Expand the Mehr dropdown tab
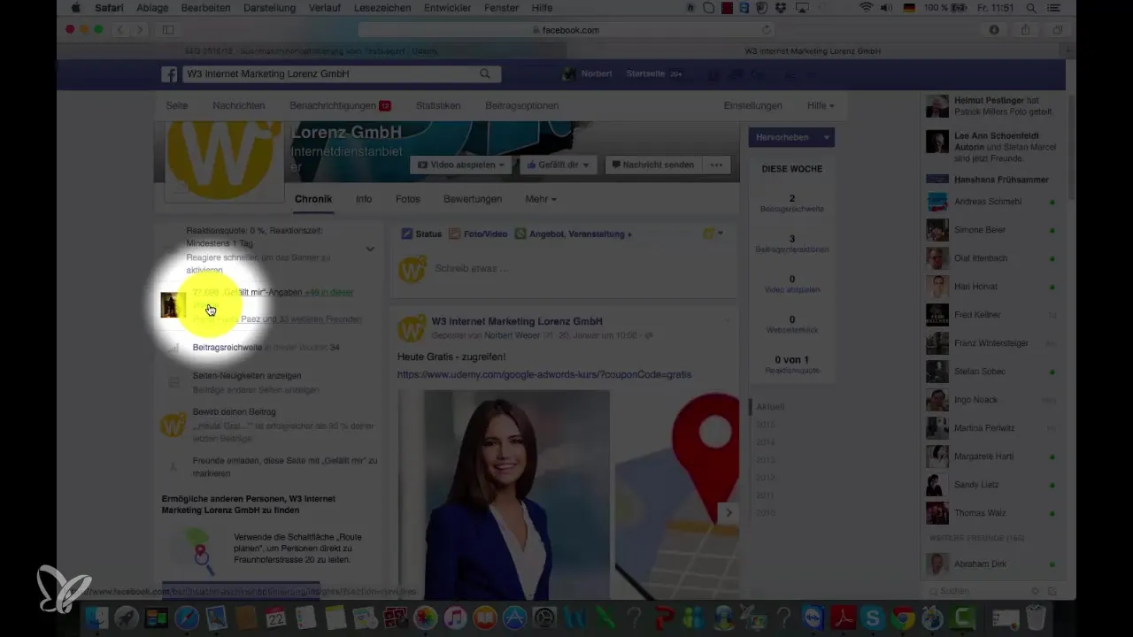1133x637 pixels. pyautogui.click(x=541, y=199)
